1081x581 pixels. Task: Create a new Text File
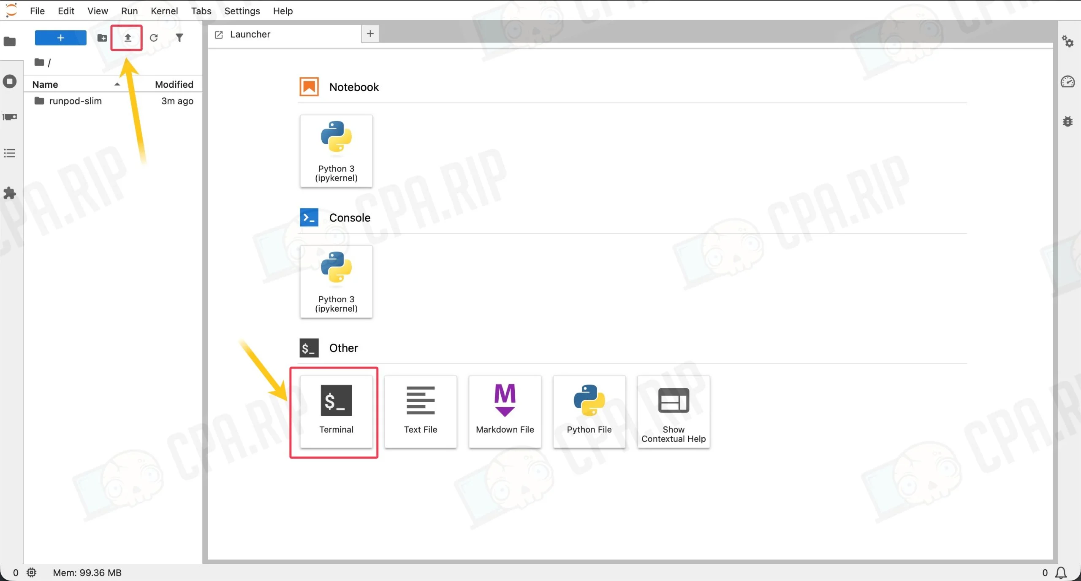[x=421, y=412]
